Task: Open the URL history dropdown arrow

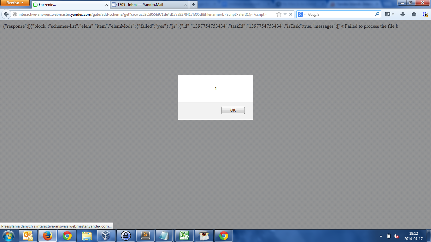Action: click(285, 14)
